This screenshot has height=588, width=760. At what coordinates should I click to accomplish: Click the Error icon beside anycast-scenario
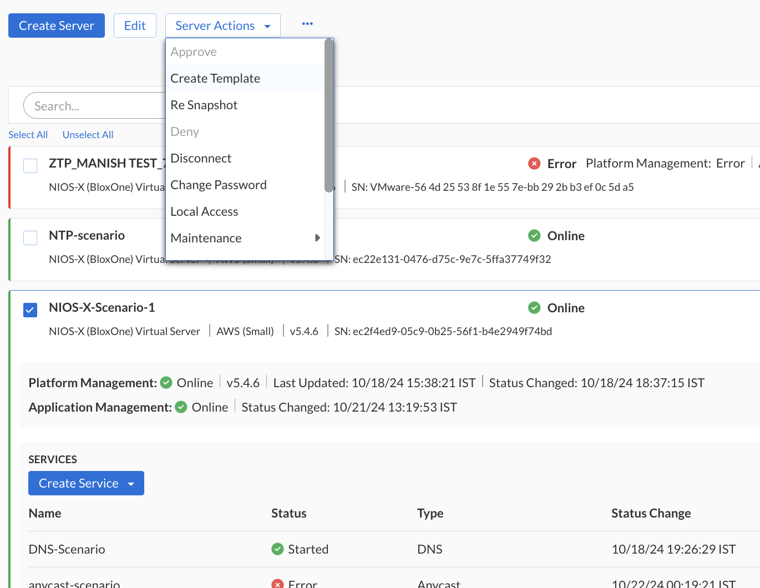click(x=277, y=583)
